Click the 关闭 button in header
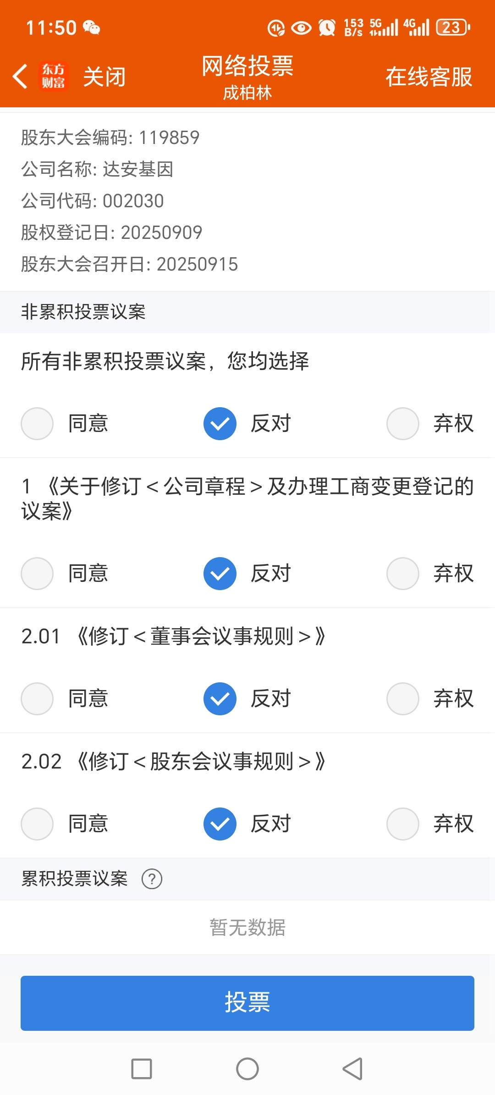 104,77
